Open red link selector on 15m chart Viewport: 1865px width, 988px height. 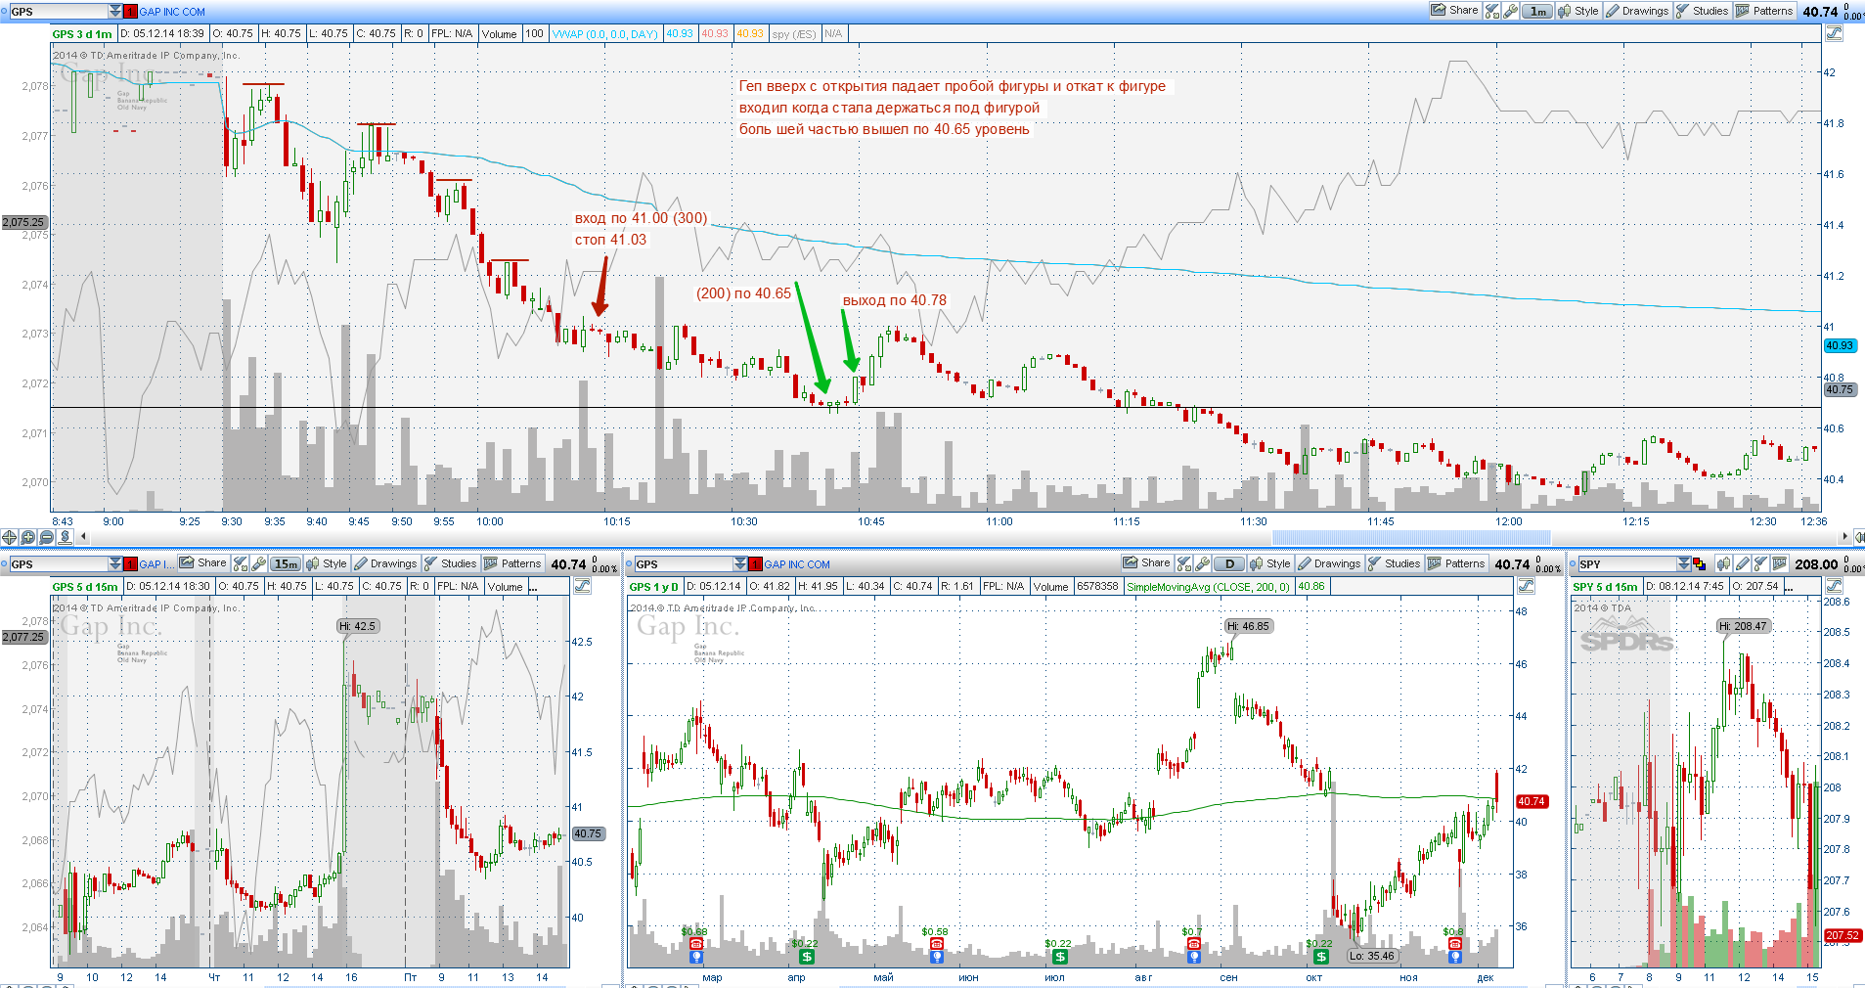point(131,564)
